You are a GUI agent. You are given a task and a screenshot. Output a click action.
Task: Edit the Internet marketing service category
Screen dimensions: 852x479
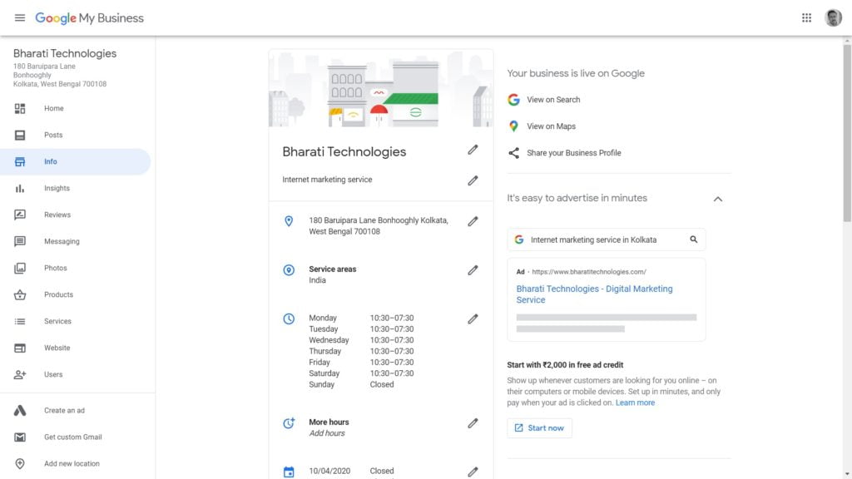click(473, 180)
